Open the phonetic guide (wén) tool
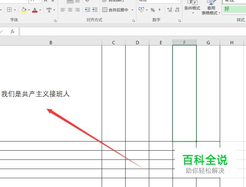The image size is (246, 187). click(x=49, y=10)
